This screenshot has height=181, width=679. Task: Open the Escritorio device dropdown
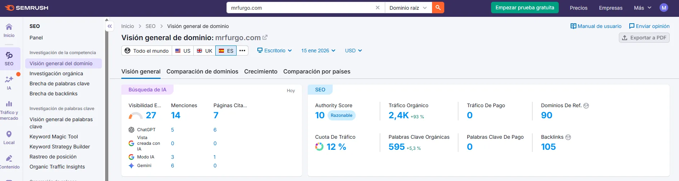click(274, 51)
